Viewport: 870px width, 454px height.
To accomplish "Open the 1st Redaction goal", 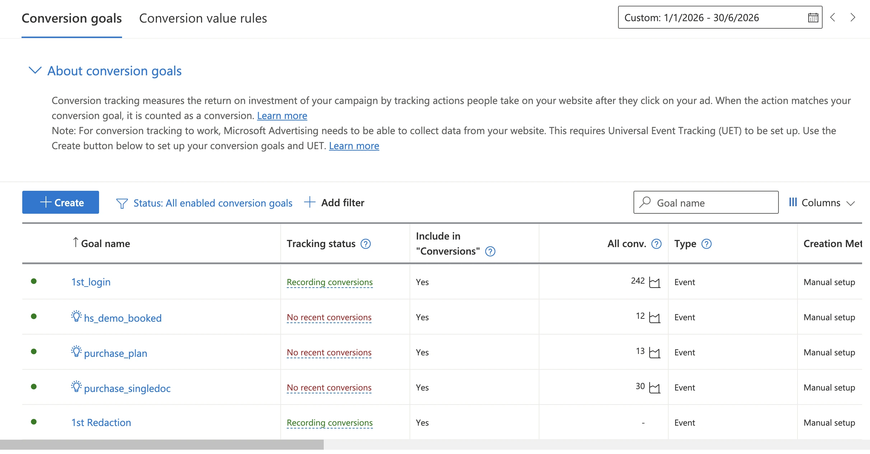I will (101, 423).
